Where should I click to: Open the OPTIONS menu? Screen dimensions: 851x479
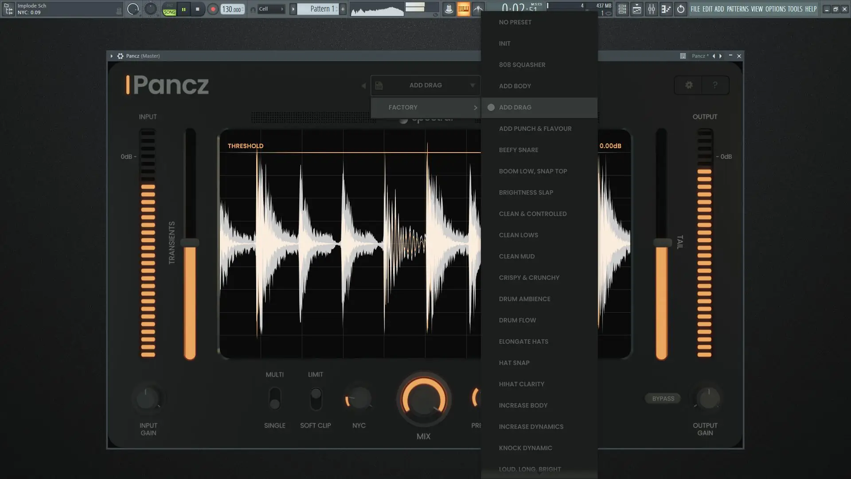[775, 9]
